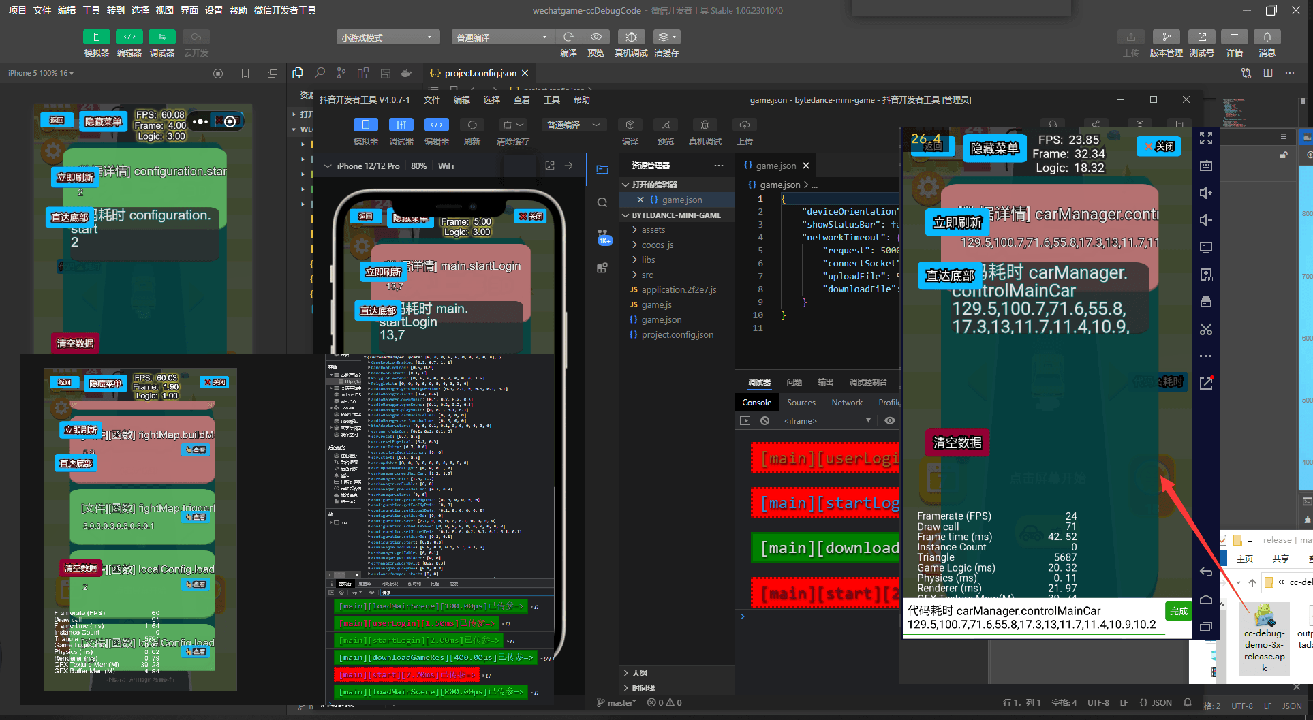1313x720 pixels.
Task: Open the <iframe> context dropdown
Action: tap(827, 421)
